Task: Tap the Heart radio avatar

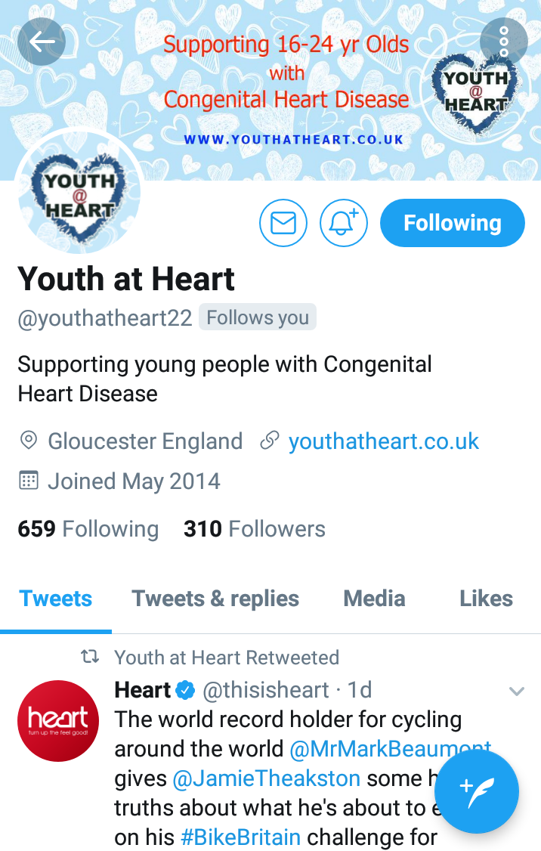Action: pos(58,721)
